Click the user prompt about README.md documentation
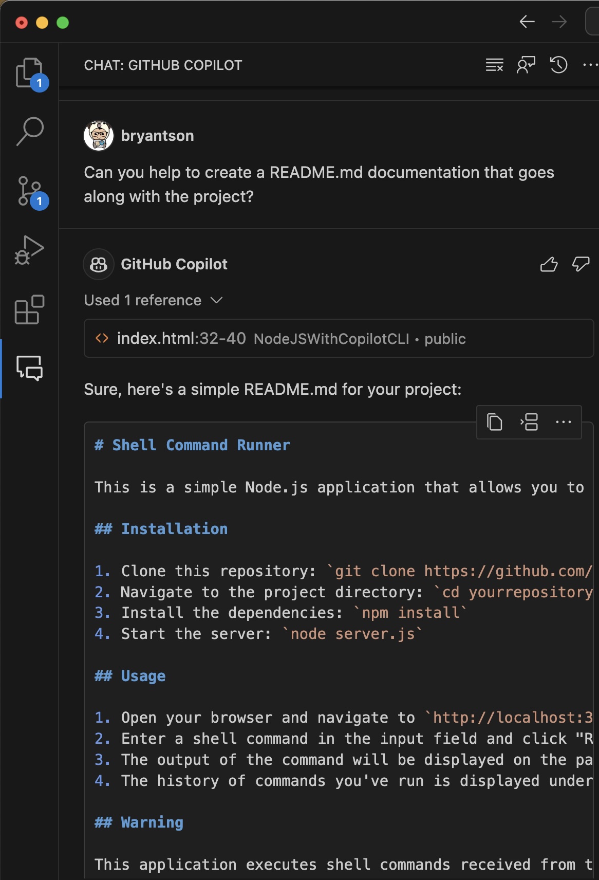 [319, 185]
